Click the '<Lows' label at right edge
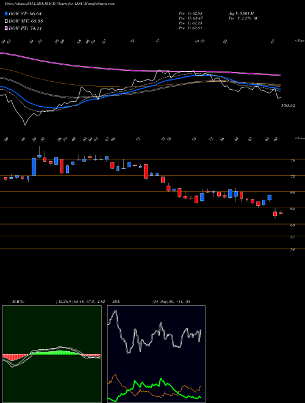Screen dimensions: 305x403 (x=300, y=138)
